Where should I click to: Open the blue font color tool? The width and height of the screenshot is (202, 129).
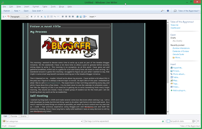click(x=45, y=17)
